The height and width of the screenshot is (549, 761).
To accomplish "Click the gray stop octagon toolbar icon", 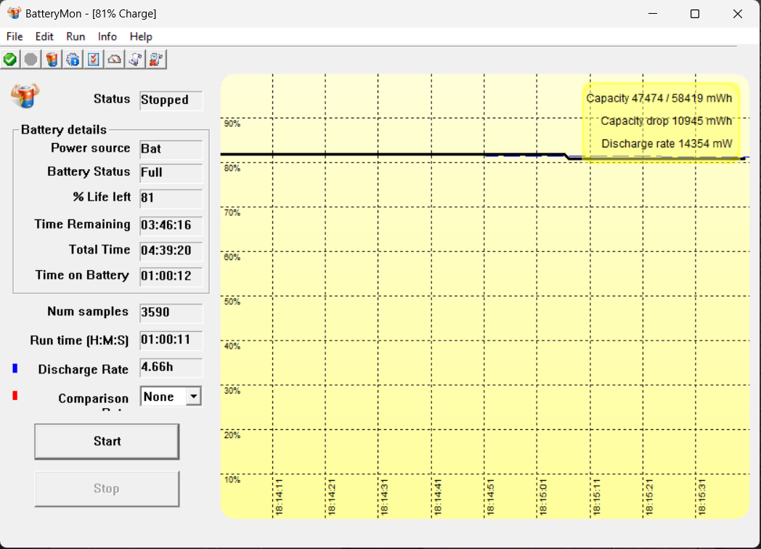I will (30, 60).
